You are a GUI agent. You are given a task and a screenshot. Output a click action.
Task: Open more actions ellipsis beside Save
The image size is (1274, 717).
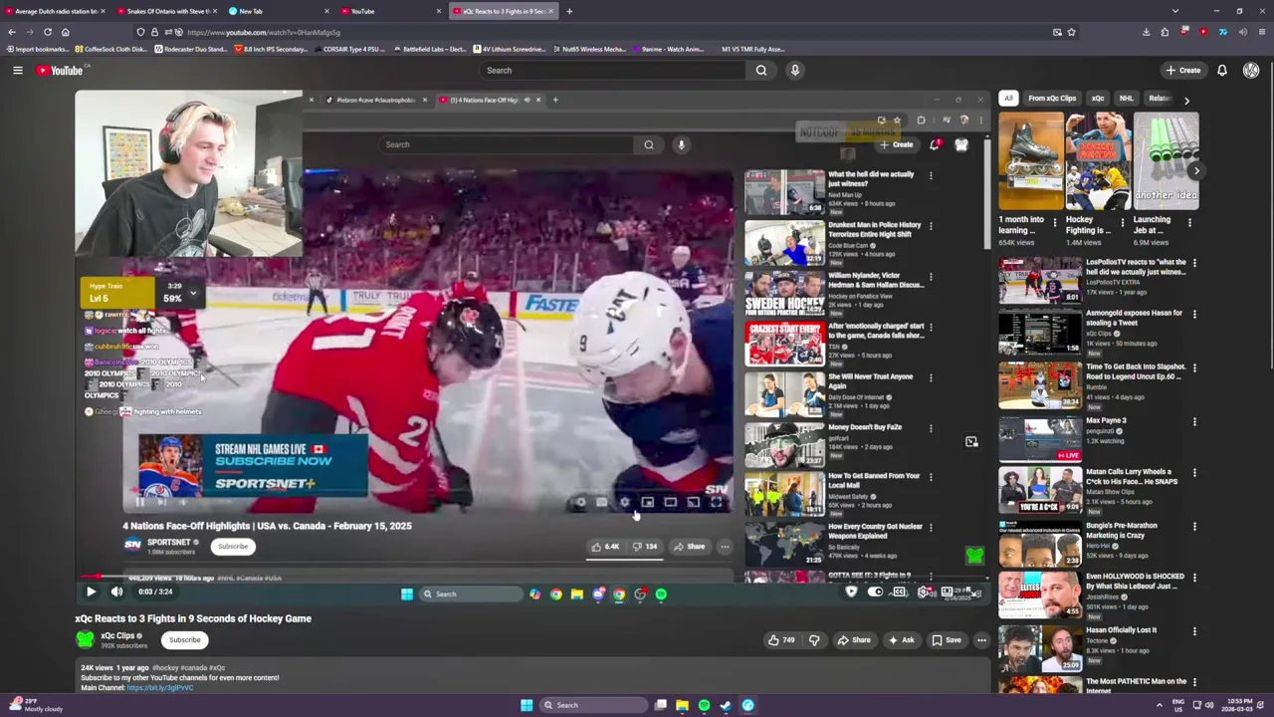pos(981,640)
